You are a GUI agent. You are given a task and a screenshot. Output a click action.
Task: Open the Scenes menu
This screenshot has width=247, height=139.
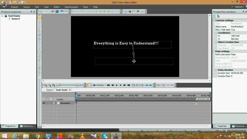(27, 7)
